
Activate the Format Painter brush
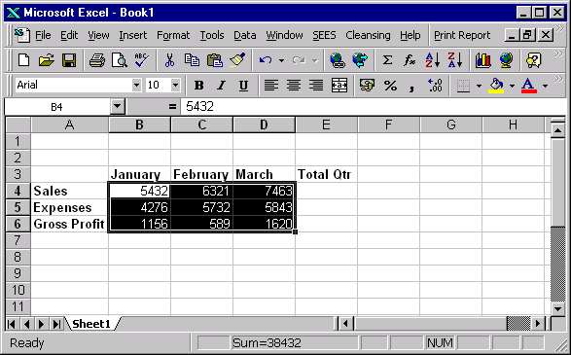pos(237,60)
